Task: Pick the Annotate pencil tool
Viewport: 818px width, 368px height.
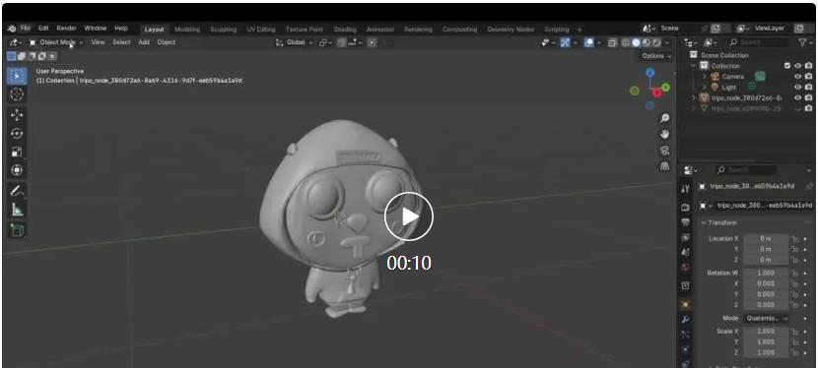Action: click(17, 191)
